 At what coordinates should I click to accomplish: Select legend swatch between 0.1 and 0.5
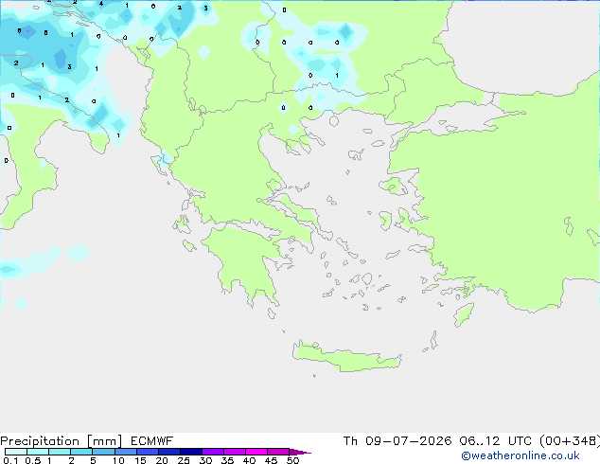click(x=16, y=452)
